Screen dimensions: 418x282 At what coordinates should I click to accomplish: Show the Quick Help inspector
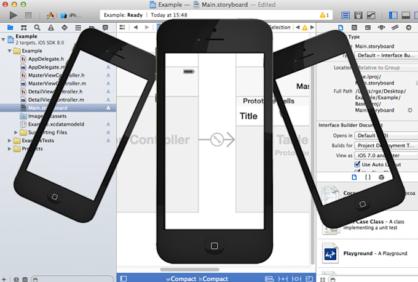tap(354, 28)
